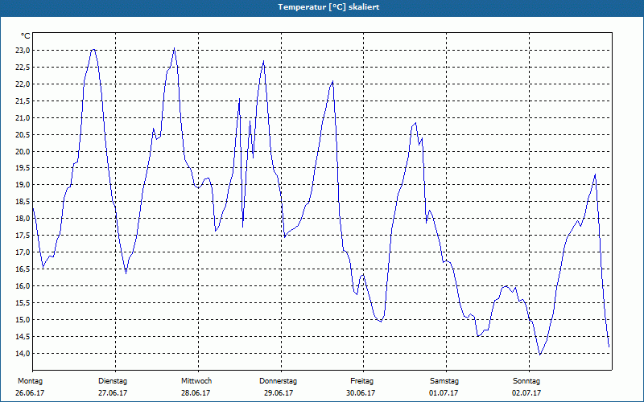The width and height of the screenshot is (644, 402).
Task: Click the 14,0 y-axis value
Action: tap(23, 353)
